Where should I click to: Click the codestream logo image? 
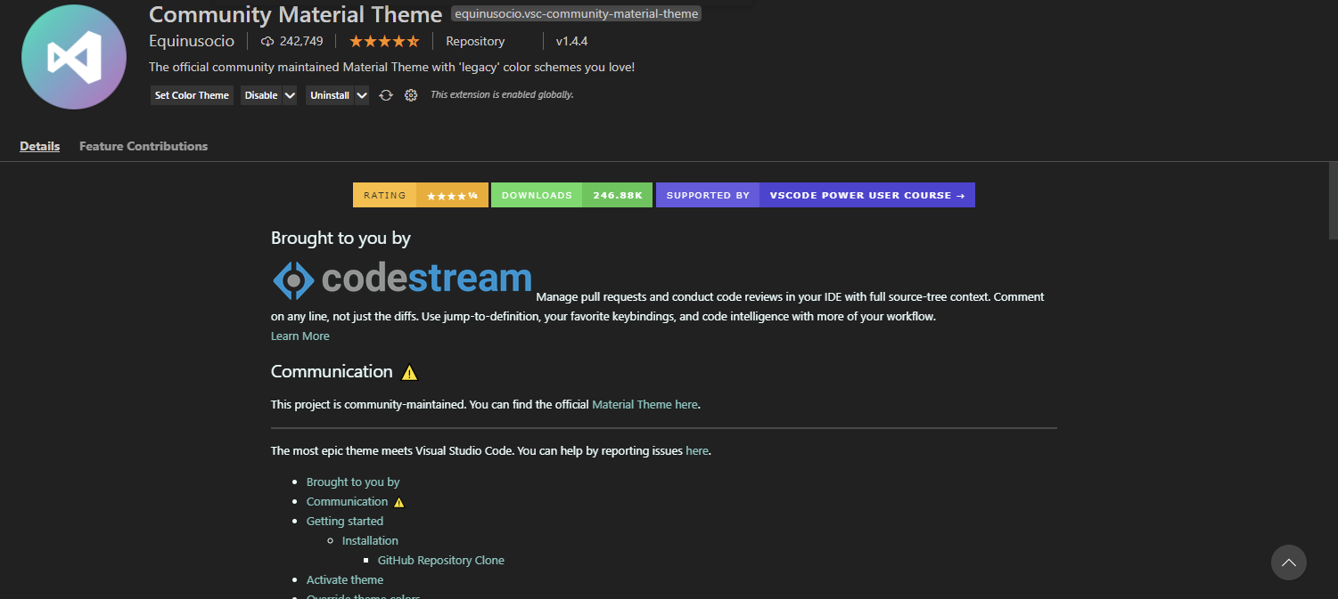402,279
